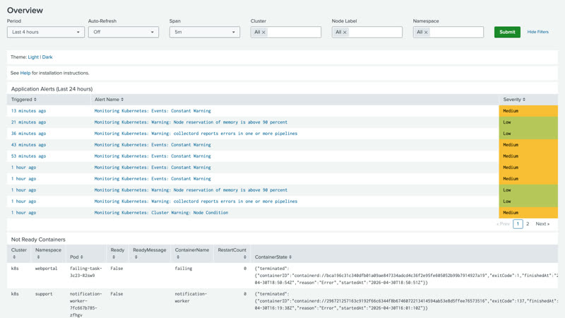Viewport: 565px width, 318px height.
Task: Open the alert triggered 21 minutes ago
Action: click(28, 122)
